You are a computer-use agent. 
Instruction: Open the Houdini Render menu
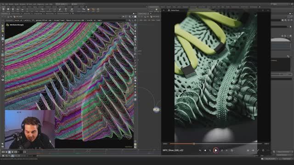(11, 4)
